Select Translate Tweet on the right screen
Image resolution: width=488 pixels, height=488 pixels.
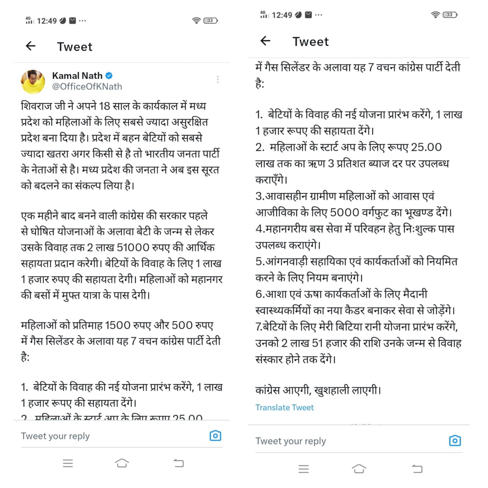(284, 407)
